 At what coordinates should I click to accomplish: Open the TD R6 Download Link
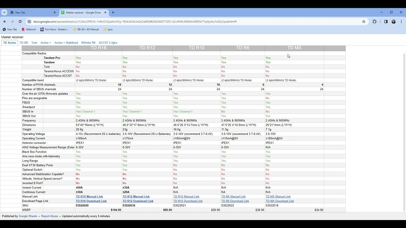tap(235, 201)
